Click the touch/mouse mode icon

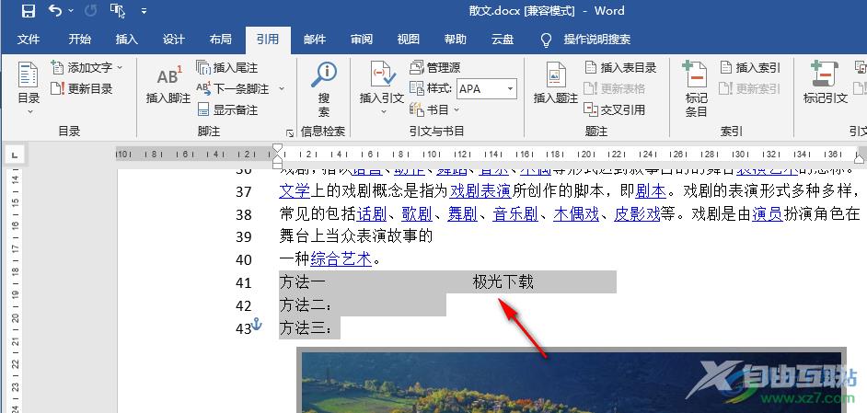coord(118,10)
